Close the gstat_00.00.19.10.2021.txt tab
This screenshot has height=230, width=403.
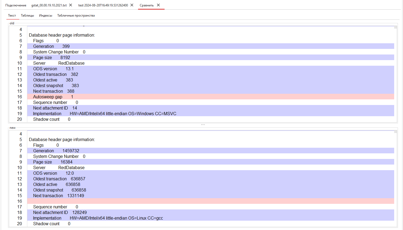[70, 5]
